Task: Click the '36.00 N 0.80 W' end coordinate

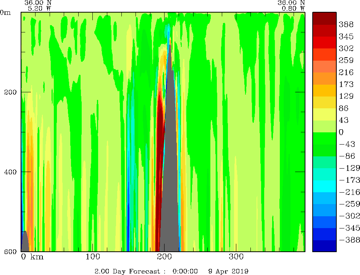Action: (291, 5)
